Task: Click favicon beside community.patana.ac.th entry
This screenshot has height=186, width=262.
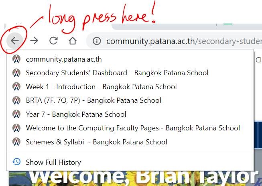Action: click(16, 59)
